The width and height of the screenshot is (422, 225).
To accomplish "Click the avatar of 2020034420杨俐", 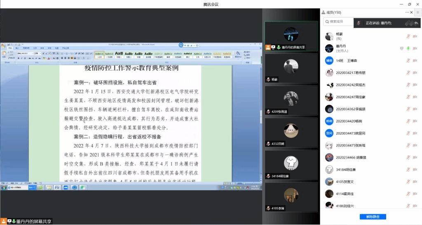I will 329,121.
